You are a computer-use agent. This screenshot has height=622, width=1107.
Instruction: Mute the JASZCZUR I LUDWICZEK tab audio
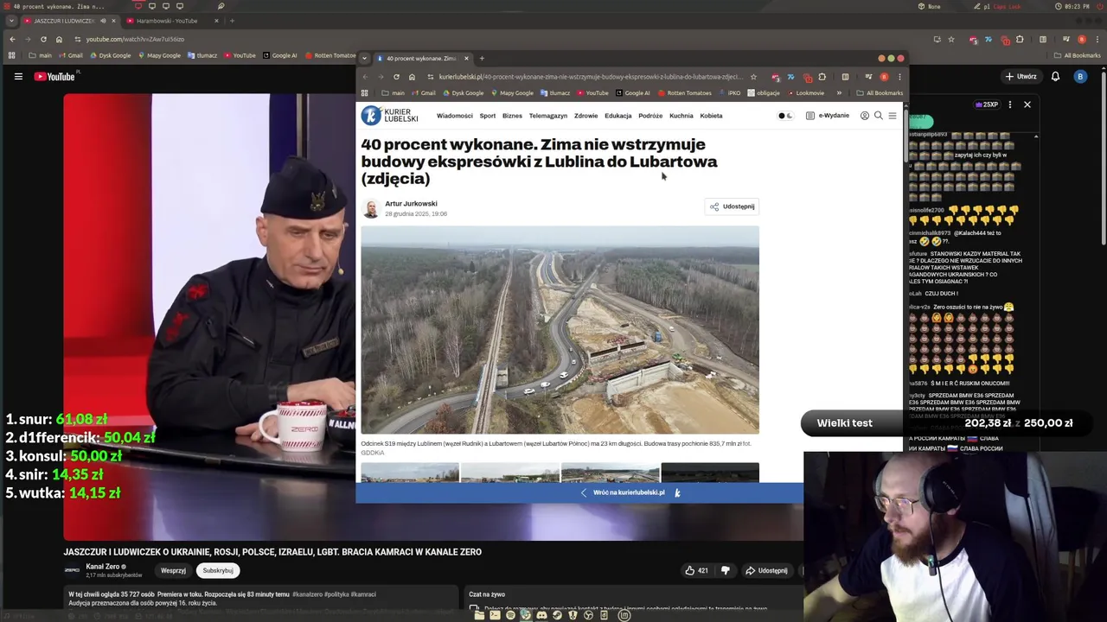pos(103,21)
